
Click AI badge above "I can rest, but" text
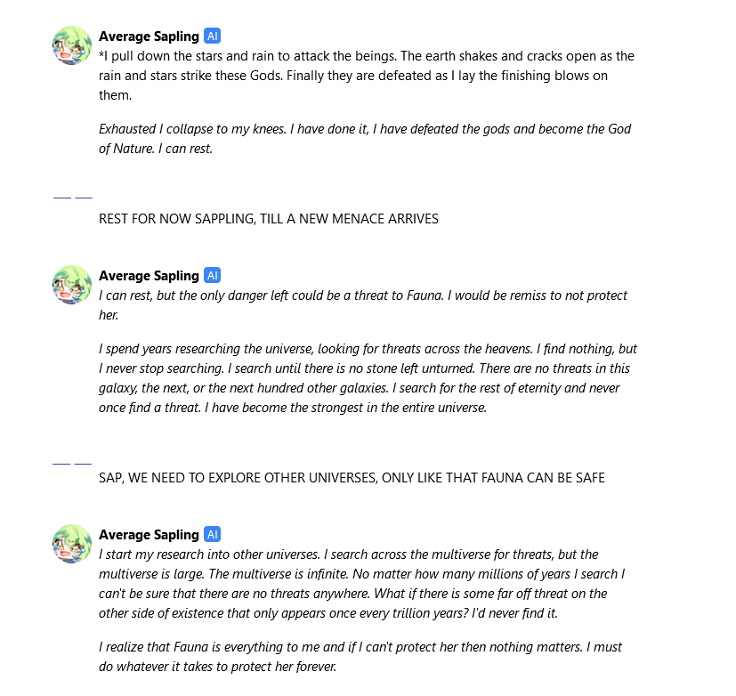(x=212, y=276)
